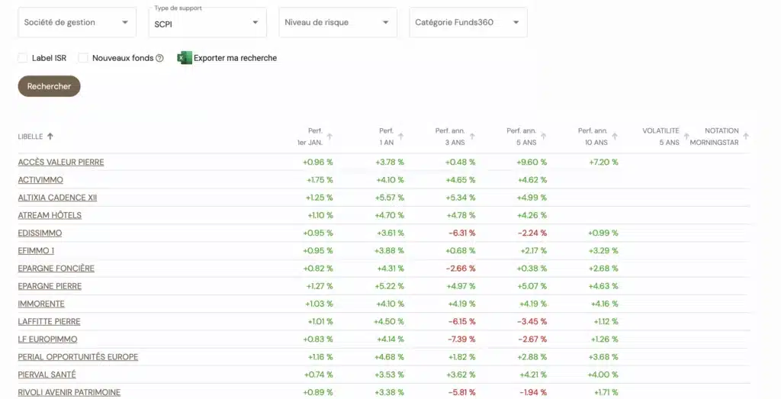
Task: Open EPARGNE PIERRE fund page
Action: [x=50, y=286]
